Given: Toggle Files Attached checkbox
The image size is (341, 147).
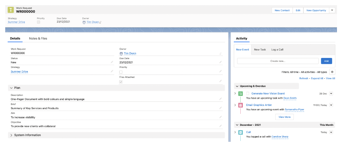Looking at the screenshot, I should click(121, 82).
